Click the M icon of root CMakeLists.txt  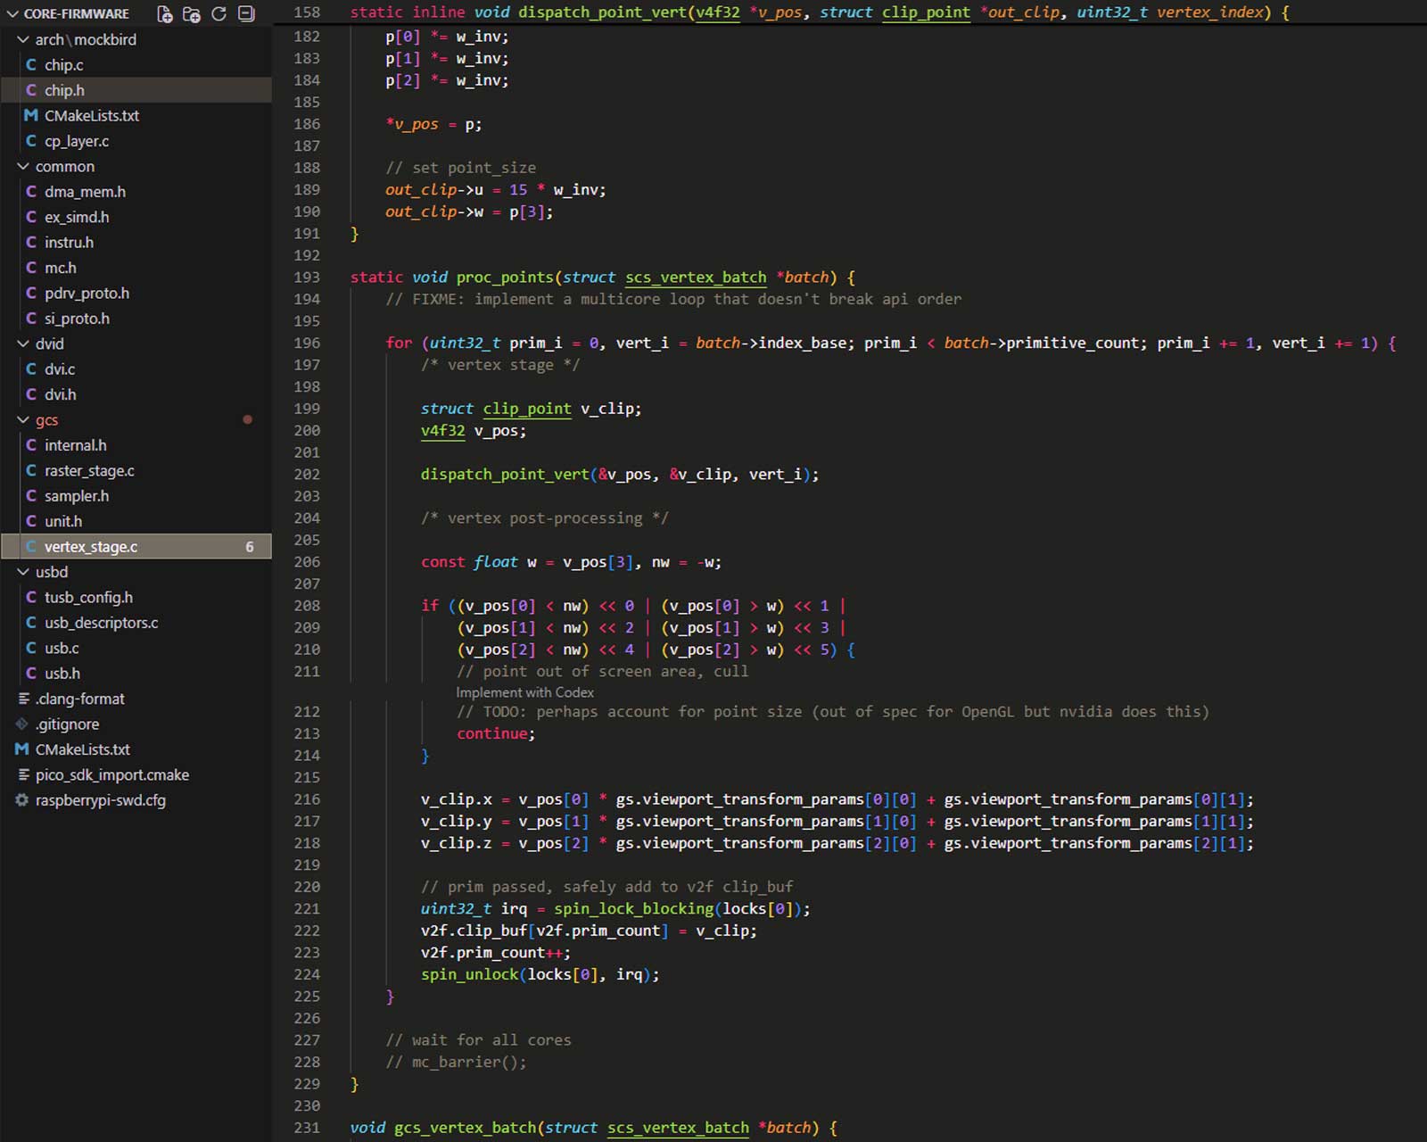[x=22, y=749]
